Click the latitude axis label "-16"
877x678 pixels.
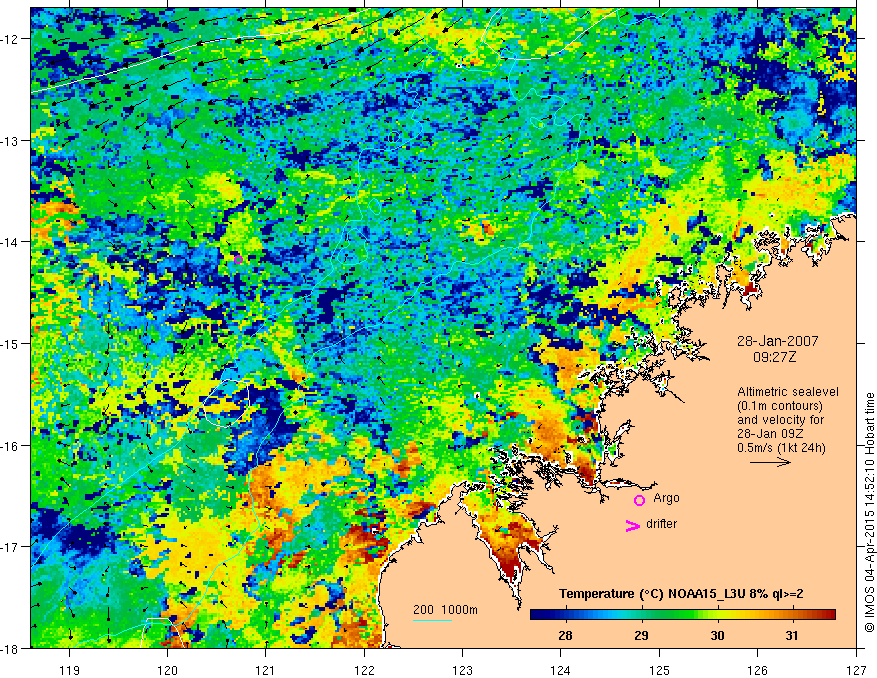(x=11, y=446)
